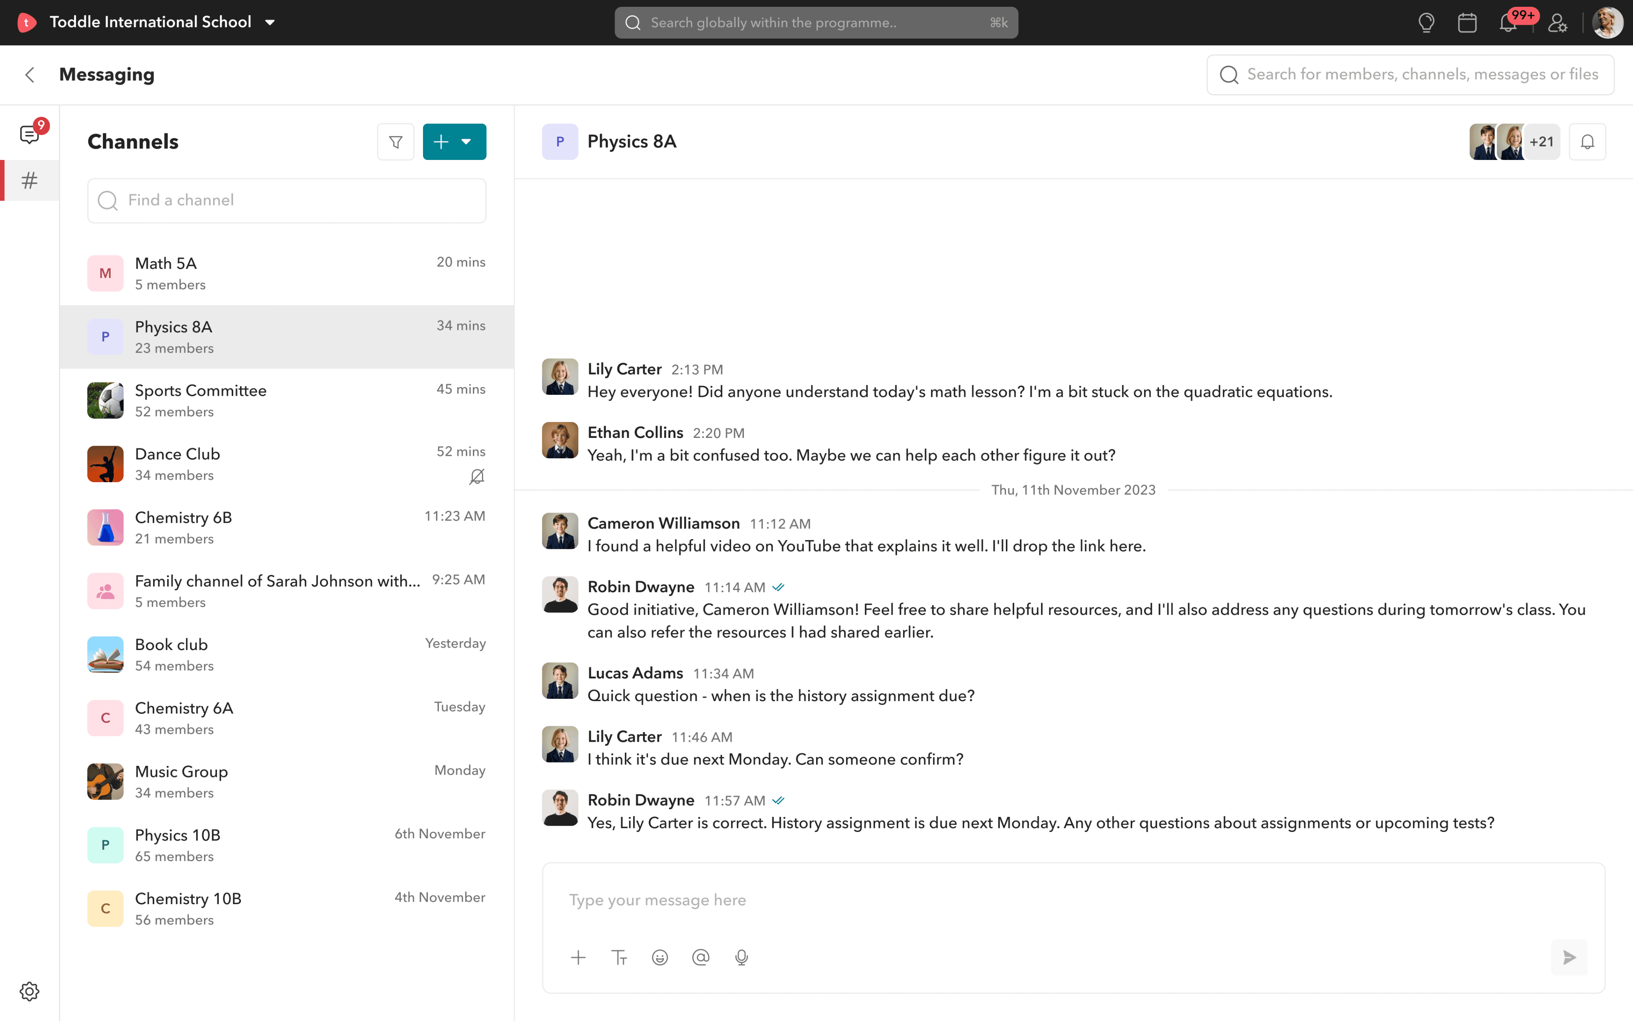Open the channel filter icon
The image size is (1633, 1021).
click(395, 142)
